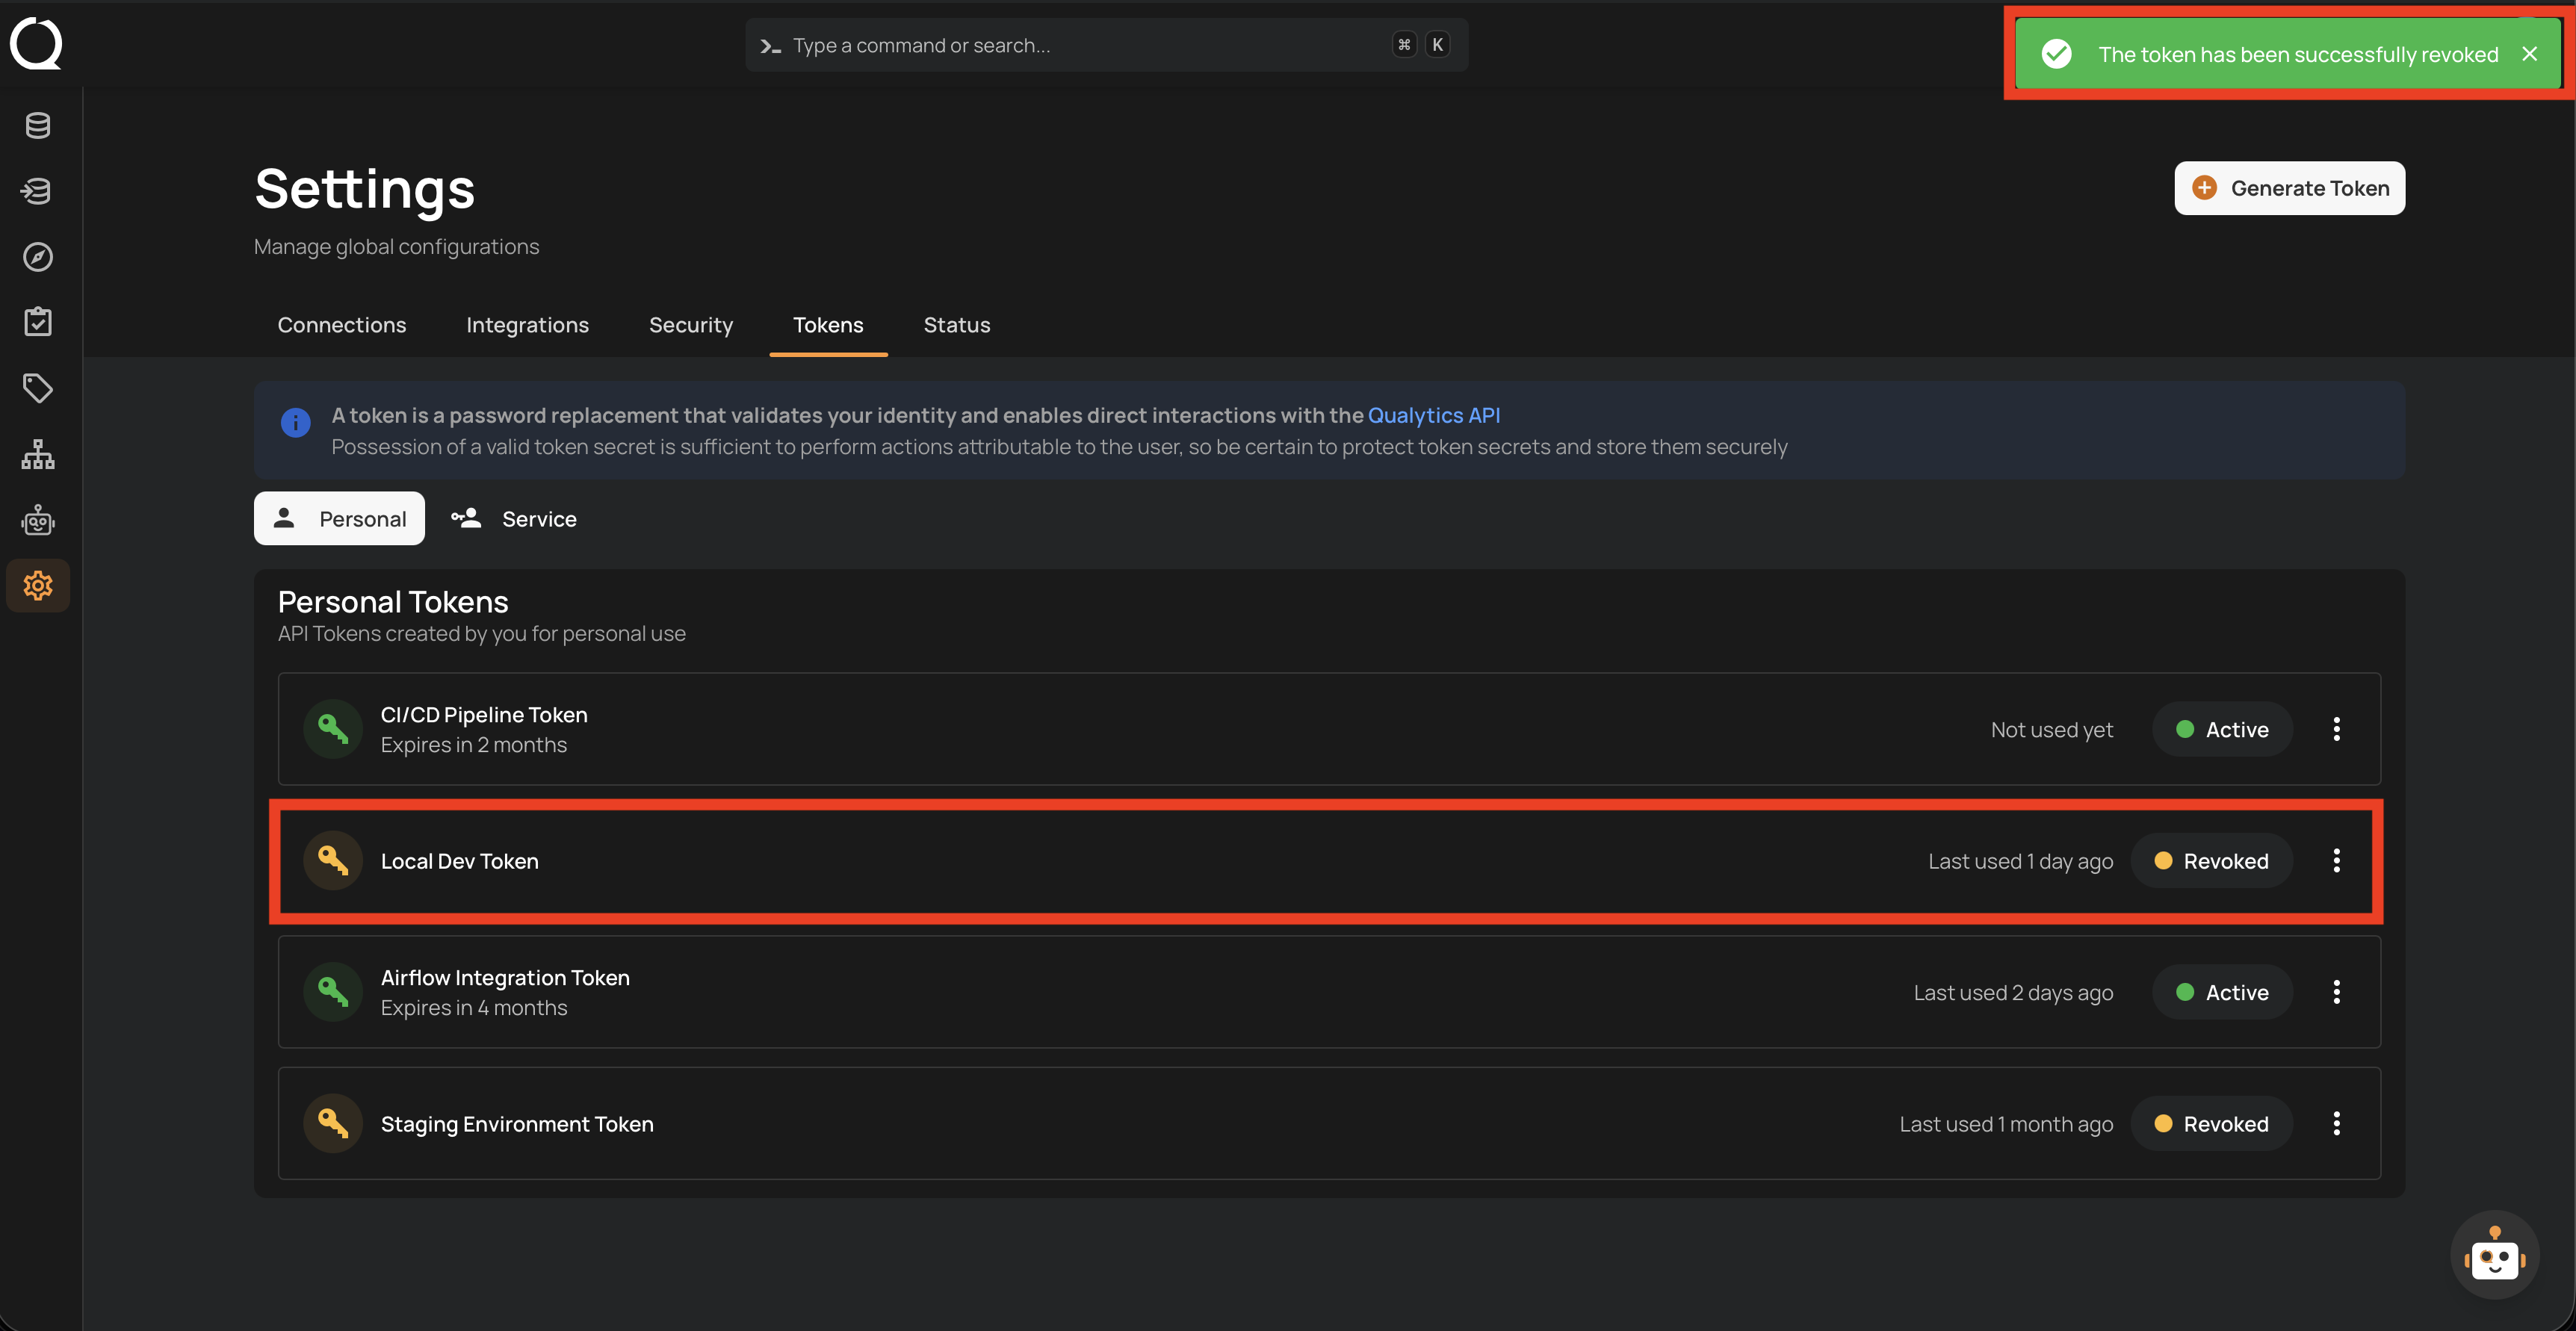This screenshot has width=2576, height=1331.
Task: Open the robot agent icon in sidebar
Action: [x=38, y=520]
